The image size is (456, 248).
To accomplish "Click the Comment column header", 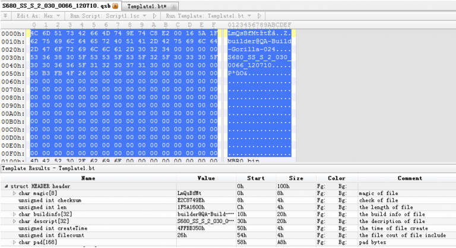I will 410,177.
